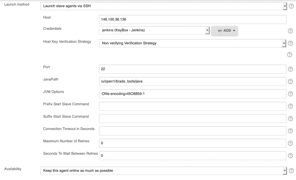
Task: Select the JVM Options input
Action: click(192, 94)
